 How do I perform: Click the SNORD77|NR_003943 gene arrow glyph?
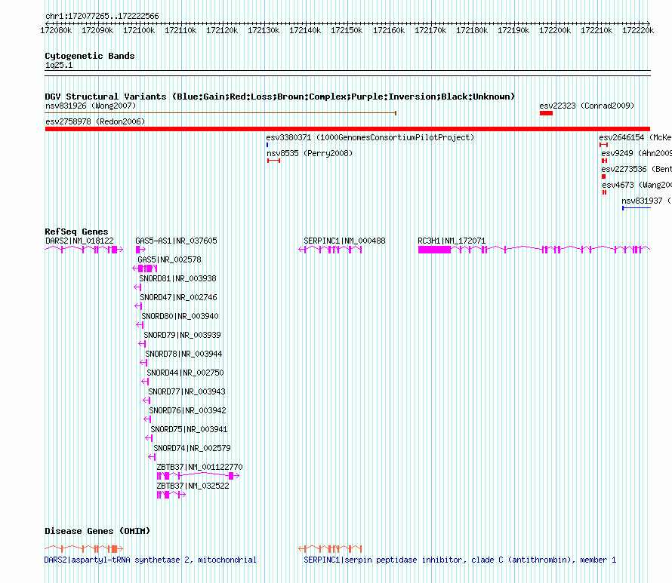[146, 400]
